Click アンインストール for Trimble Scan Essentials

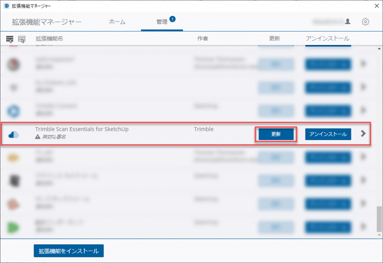[328, 134]
